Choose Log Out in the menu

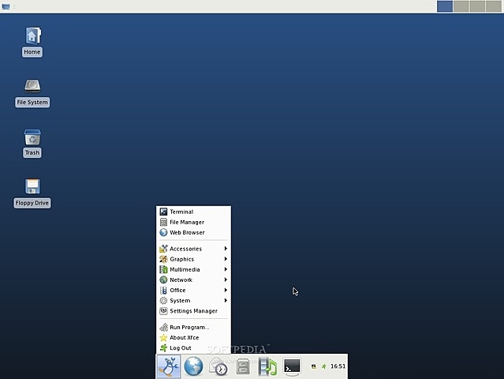193,347
